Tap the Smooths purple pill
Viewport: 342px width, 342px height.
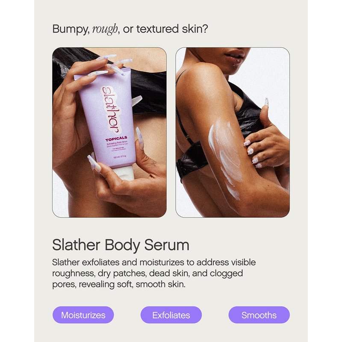click(259, 315)
